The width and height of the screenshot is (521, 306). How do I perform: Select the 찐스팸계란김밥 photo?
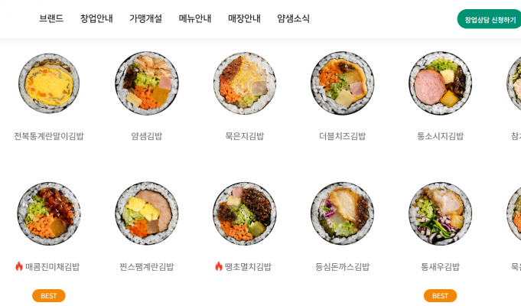pos(147,213)
